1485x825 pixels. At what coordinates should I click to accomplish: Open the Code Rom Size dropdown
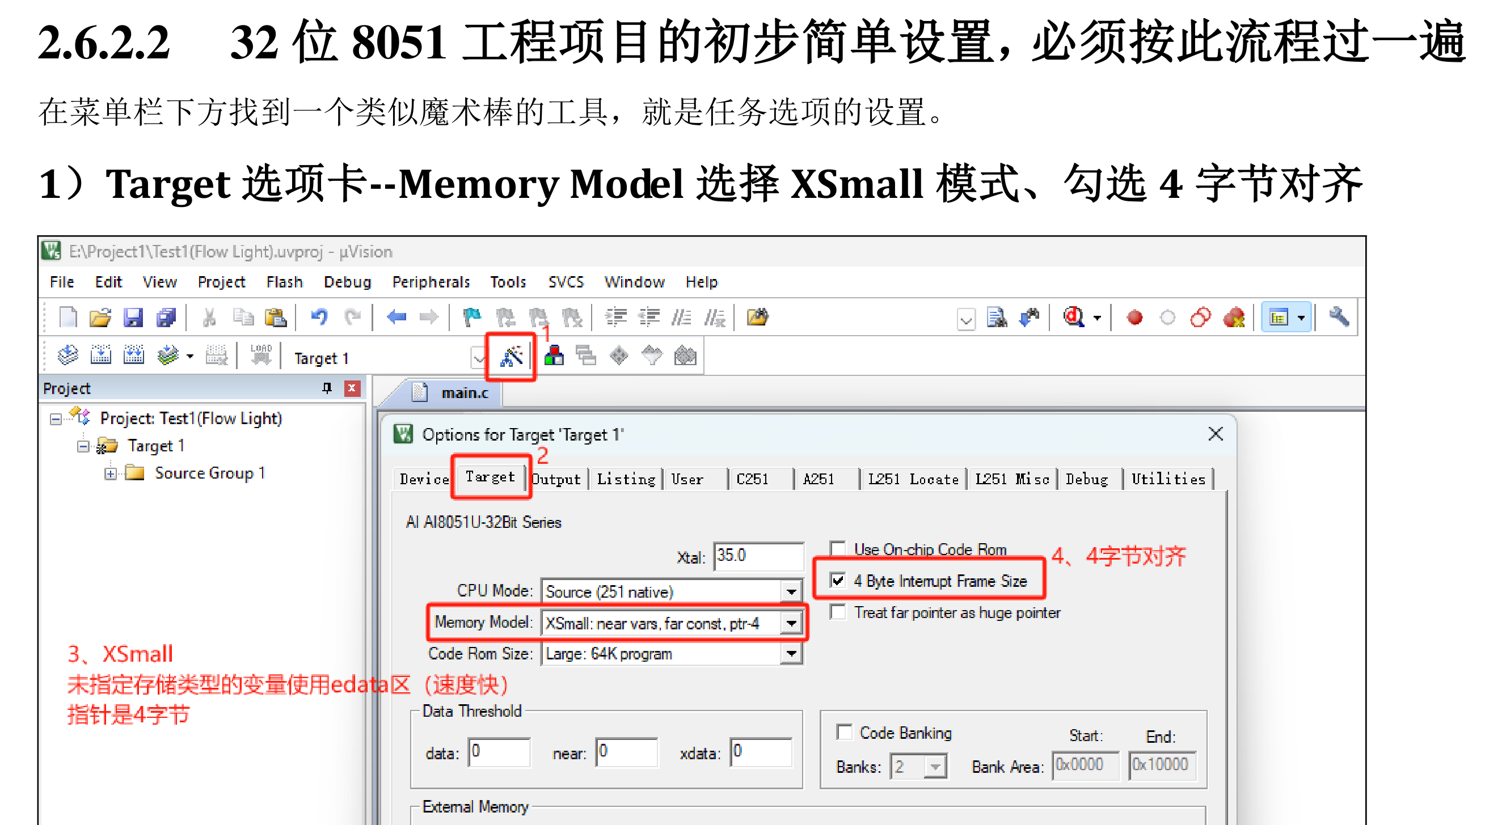[791, 654]
